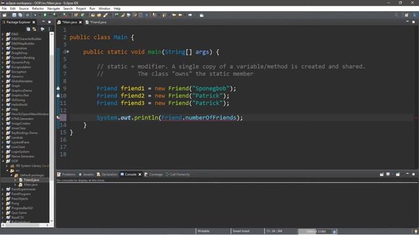Viewport: 419px width, 235px height.
Task: Collapse the default package node
Action: (11, 176)
